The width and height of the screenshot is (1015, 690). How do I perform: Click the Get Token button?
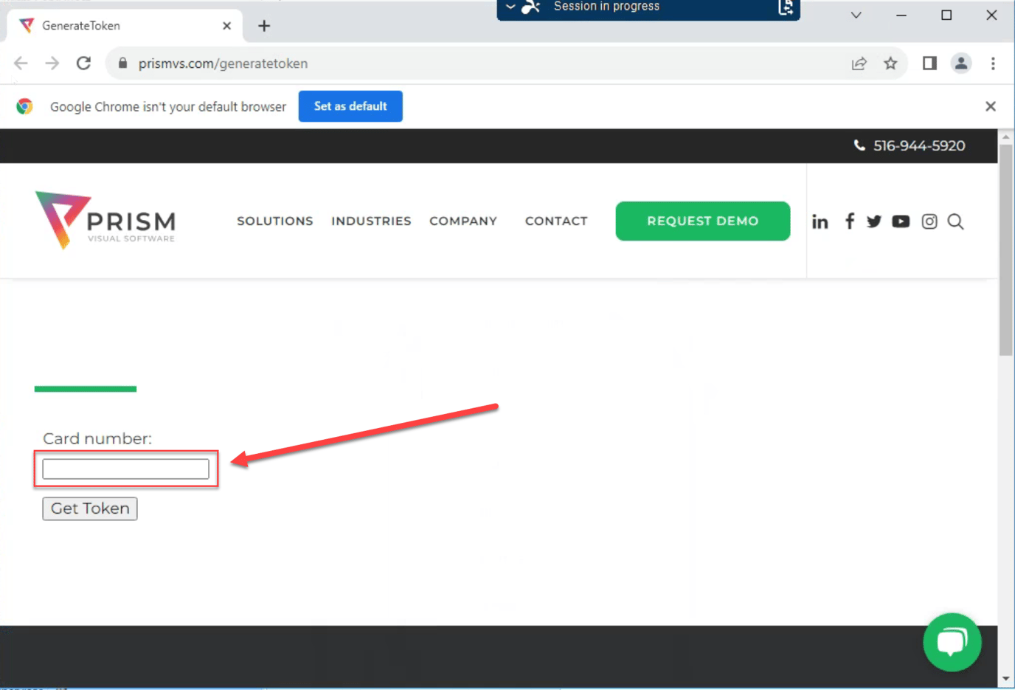click(x=89, y=508)
